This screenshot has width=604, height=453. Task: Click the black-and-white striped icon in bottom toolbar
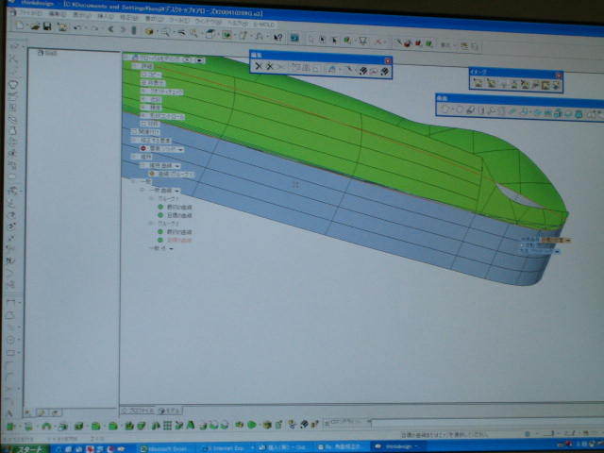click(x=304, y=424)
